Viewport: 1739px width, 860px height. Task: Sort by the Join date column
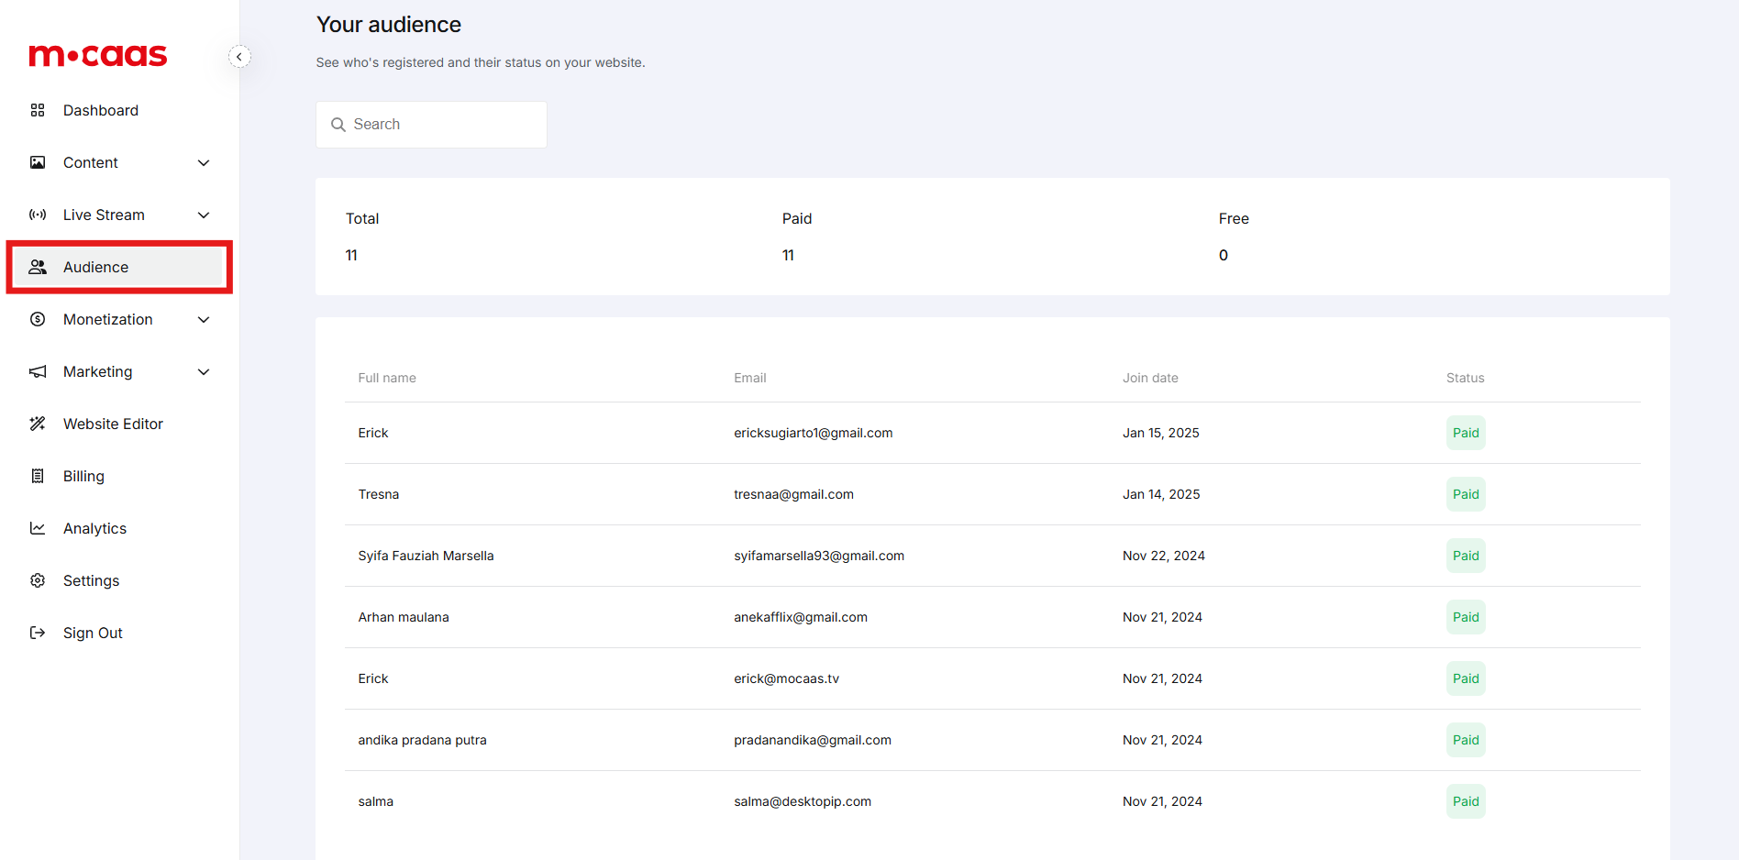pos(1150,378)
